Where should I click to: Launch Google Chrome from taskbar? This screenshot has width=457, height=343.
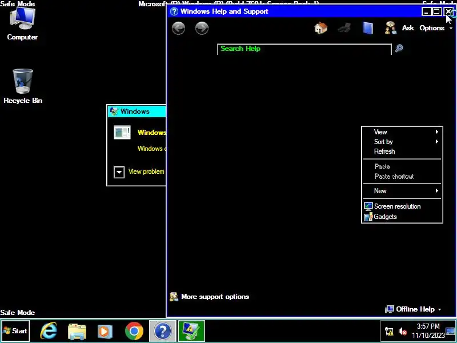click(134, 331)
